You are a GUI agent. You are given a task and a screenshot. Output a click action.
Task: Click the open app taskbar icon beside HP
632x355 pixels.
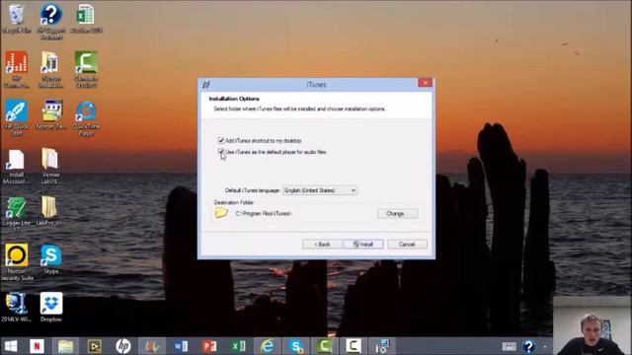click(x=152, y=346)
